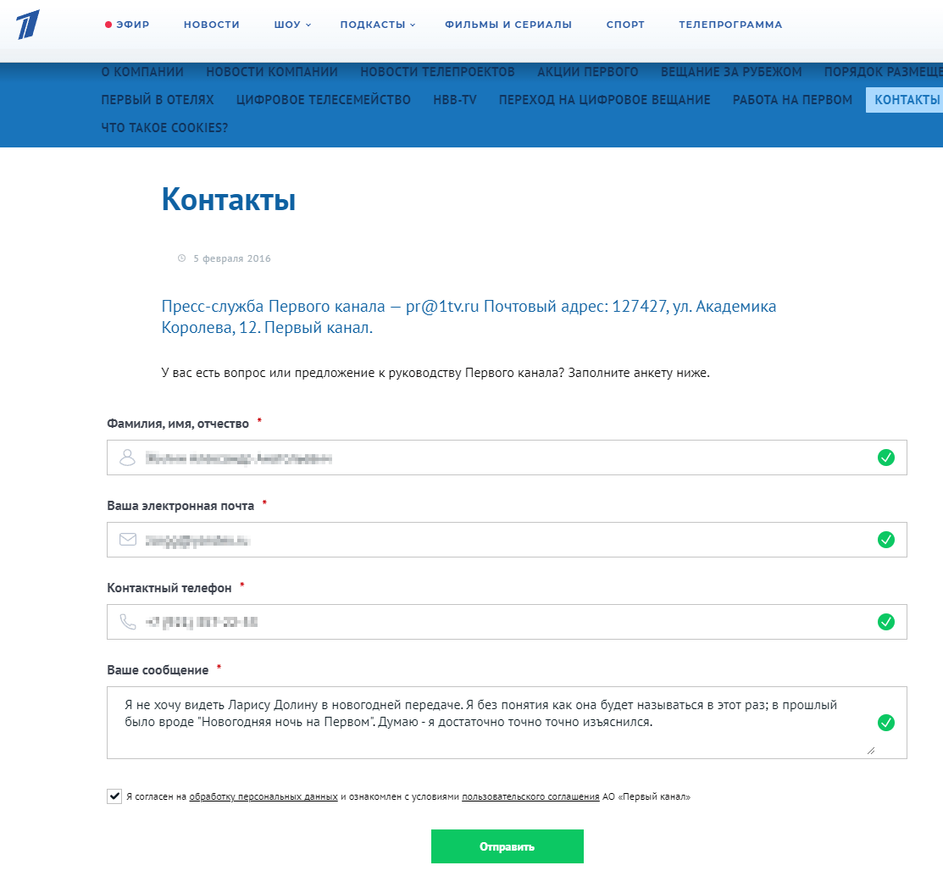The width and height of the screenshot is (943, 893).
Task: Open the О КОМПАНИИ page
Action: (142, 71)
